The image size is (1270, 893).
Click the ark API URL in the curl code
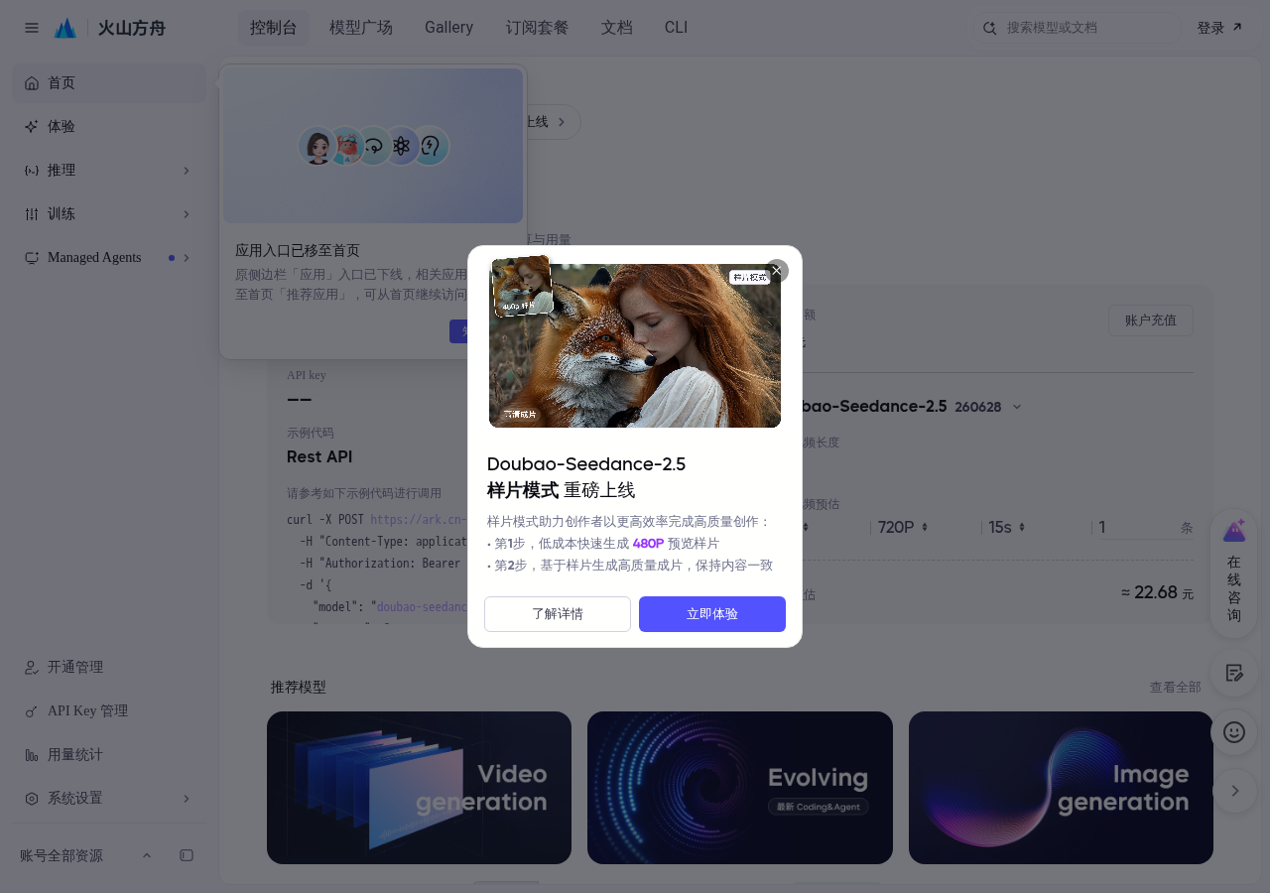pyautogui.click(x=418, y=519)
